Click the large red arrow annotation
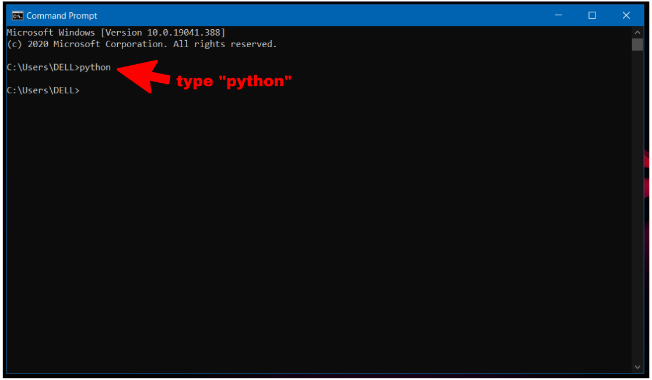 143,76
